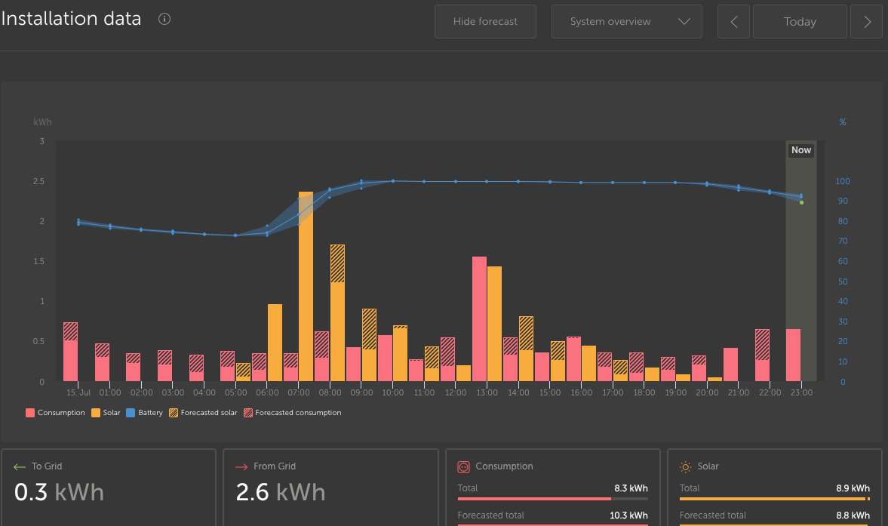Click the Solar total progress bar
This screenshot has height=526, width=888.
click(774, 499)
